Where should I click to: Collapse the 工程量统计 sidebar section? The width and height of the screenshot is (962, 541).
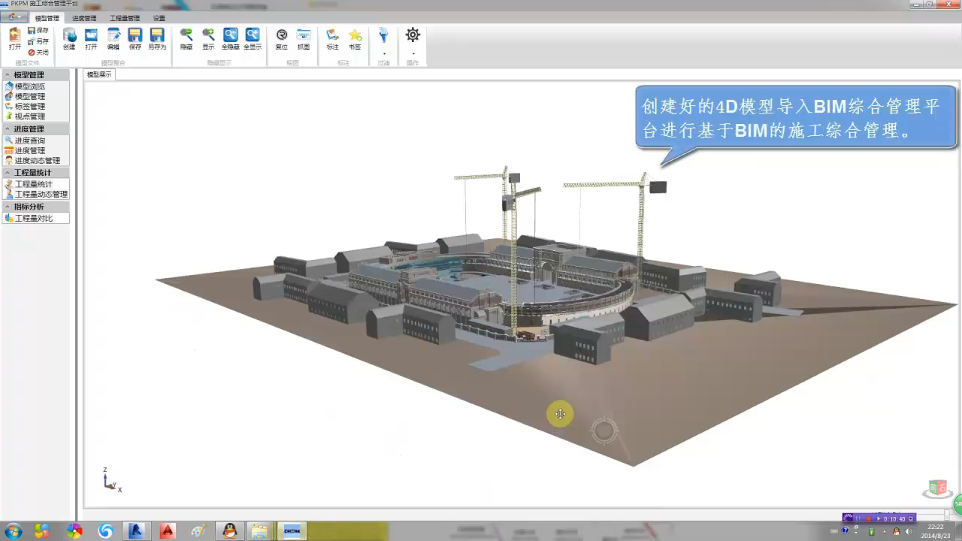point(35,173)
